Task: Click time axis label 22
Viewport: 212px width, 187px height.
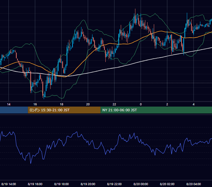Action: tap(114, 104)
